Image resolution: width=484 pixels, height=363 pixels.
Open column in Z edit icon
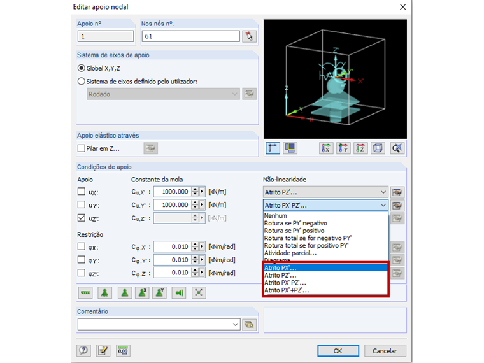pyautogui.click(x=151, y=148)
